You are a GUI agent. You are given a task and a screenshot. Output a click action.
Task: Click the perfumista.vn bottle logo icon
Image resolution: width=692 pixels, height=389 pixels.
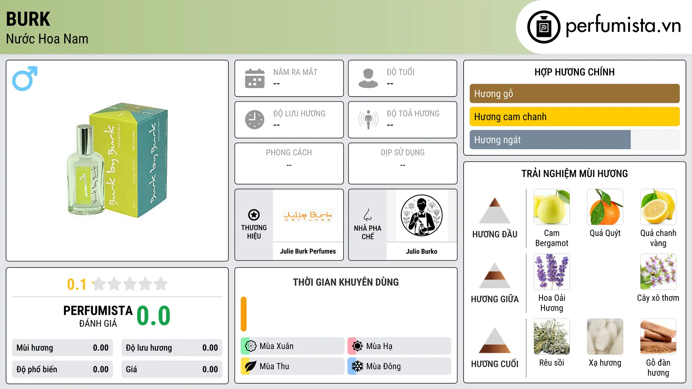tap(544, 27)
